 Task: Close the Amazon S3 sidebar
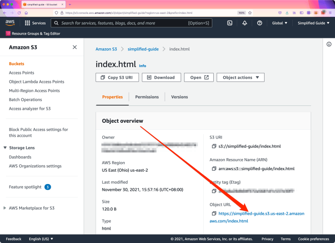[75, 47]
